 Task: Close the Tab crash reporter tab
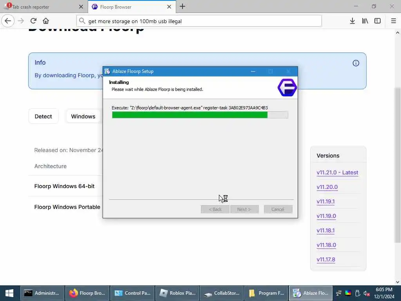(x=81, y=7)
